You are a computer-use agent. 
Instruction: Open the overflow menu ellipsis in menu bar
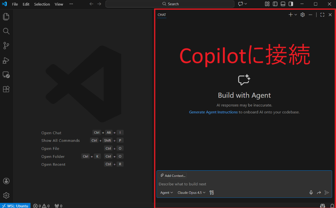[x=71, y=4]
